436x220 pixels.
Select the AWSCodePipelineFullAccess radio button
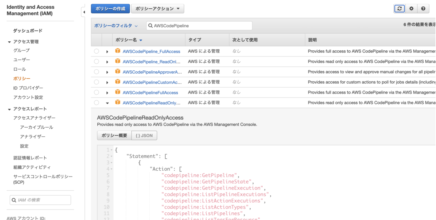pos(96,92)
